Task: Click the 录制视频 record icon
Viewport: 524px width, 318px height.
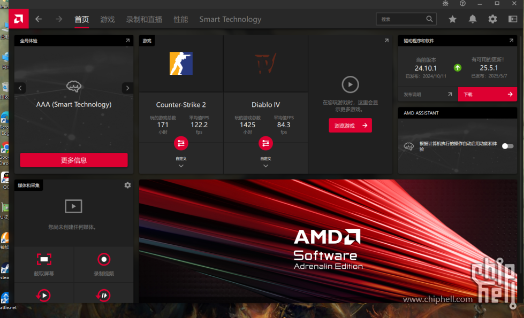Action: pyautogui.click(x=104, y=259)
